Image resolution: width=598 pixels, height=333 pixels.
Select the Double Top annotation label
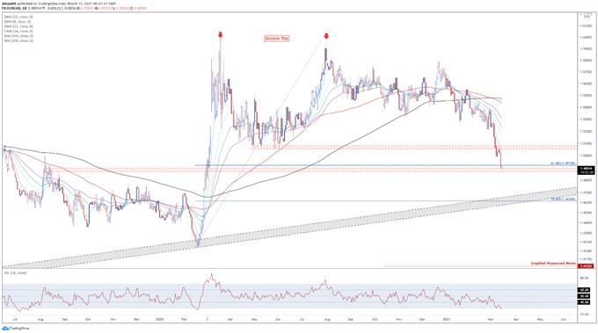tap(276, 39)
